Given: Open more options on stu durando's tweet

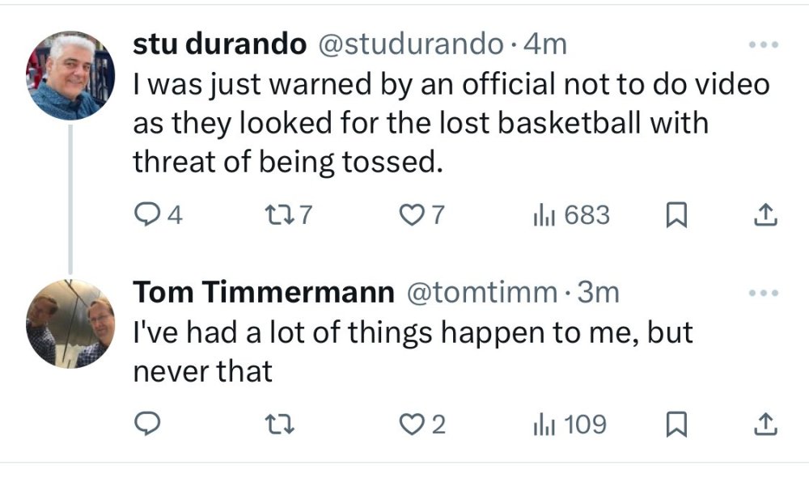Looking at the screenshot, I should 764,44.
